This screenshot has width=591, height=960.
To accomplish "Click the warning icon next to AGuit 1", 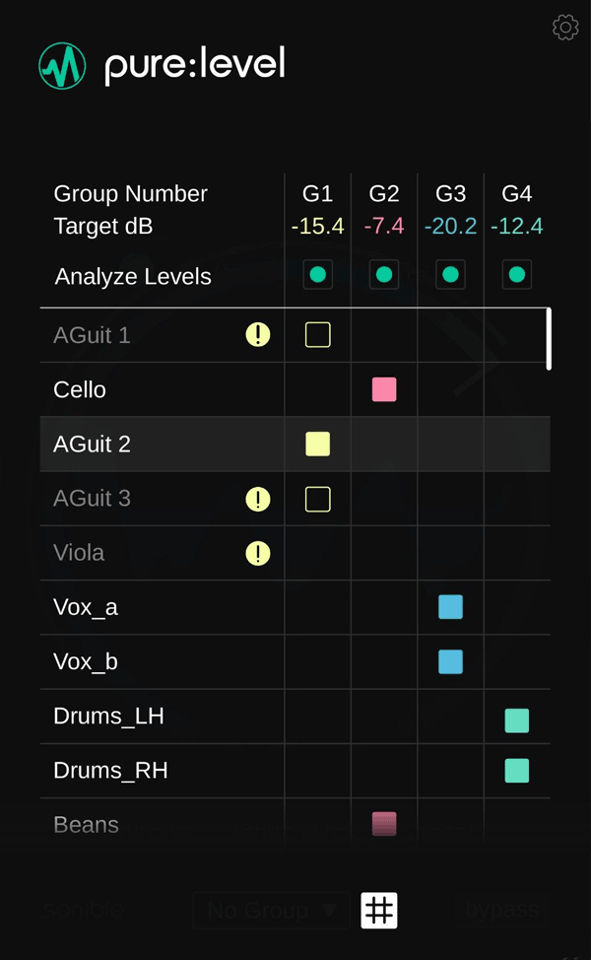I will tap(257, 335).
